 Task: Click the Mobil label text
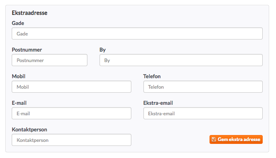(x=19, y=76)
